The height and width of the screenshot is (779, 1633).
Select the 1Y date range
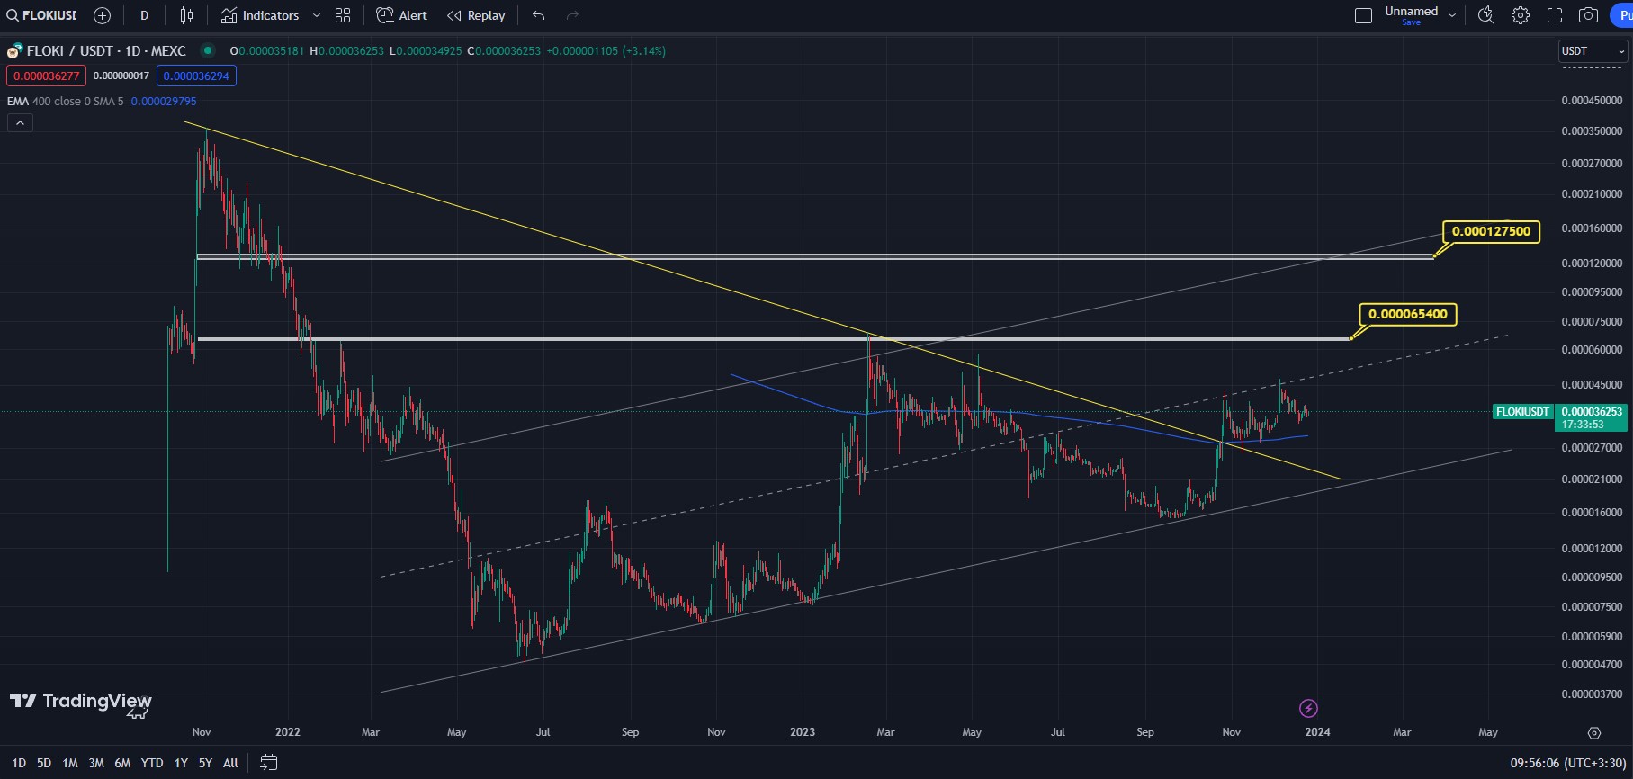point(181,763)
